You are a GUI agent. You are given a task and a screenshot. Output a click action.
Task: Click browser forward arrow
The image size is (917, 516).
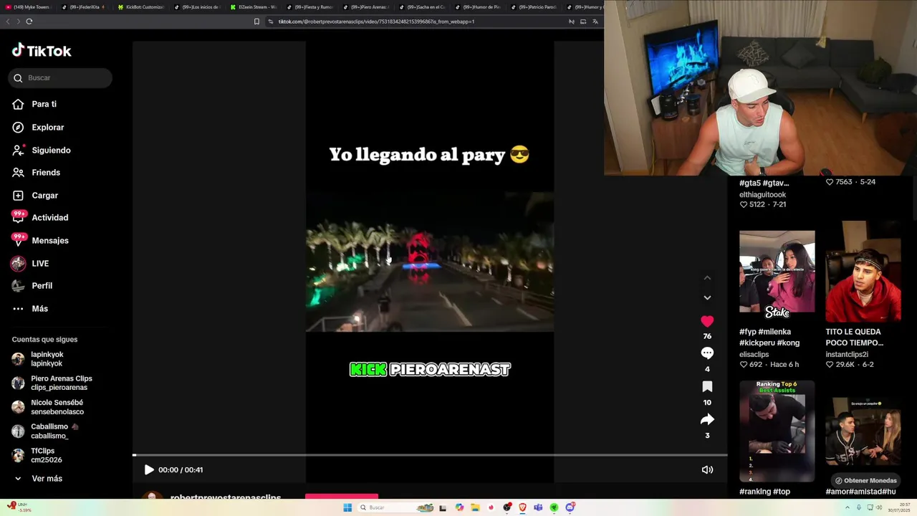[x=18, y=21]
